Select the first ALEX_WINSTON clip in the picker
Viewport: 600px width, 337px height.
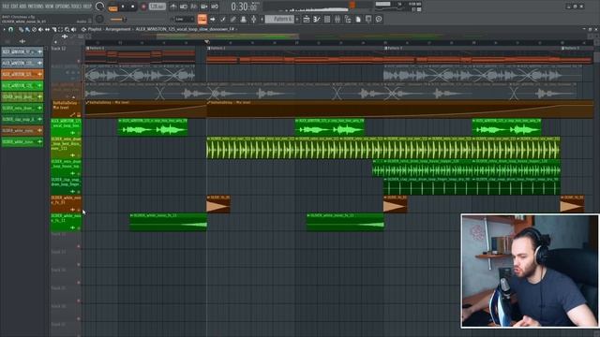tap(22, 51)
